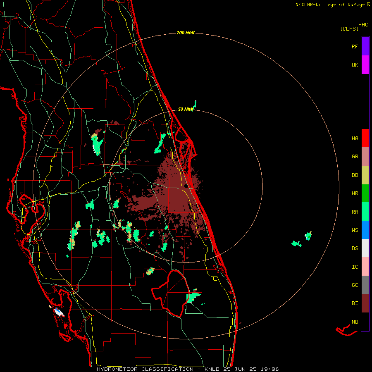Screen dimensions: 372x372
Task: Click the RF legend label
Action: (x=355, y=46)
